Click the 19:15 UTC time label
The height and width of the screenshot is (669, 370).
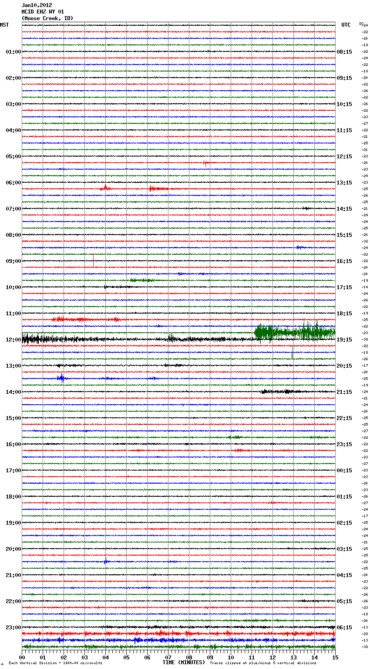344,340
